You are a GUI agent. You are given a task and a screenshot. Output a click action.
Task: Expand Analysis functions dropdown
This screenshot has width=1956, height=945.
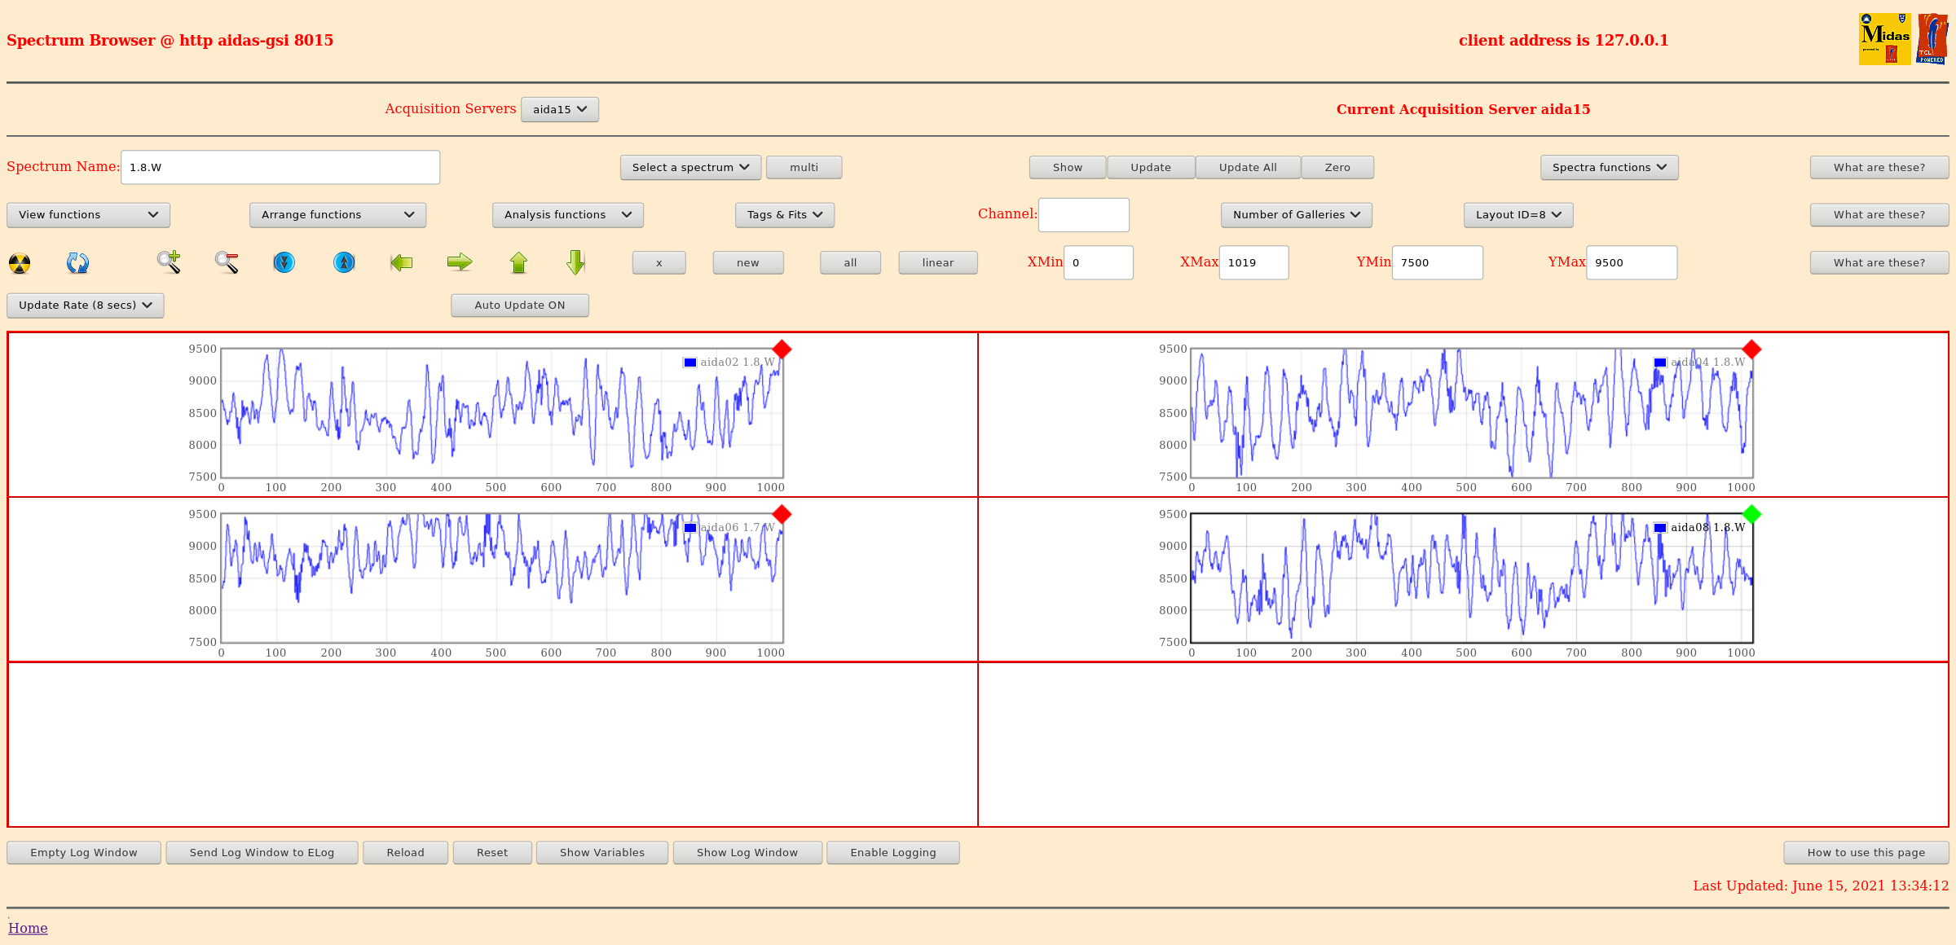pos(567,215)
